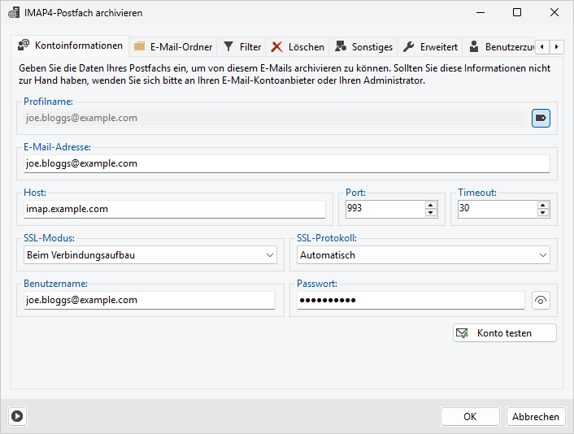Click into the Host input field
The image size is (574, 434).
point(175,209)
